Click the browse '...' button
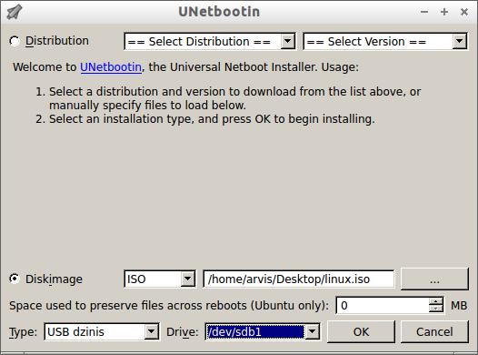478x355 pixels. click(434, 279)
